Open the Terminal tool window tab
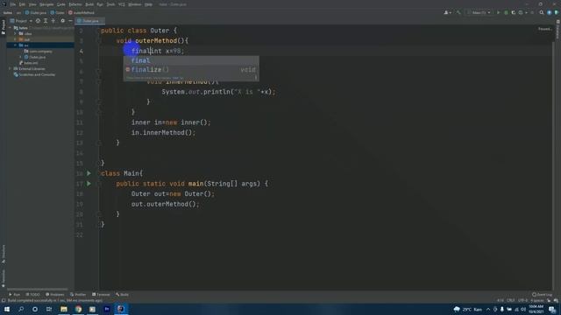 tap(101, 295)
